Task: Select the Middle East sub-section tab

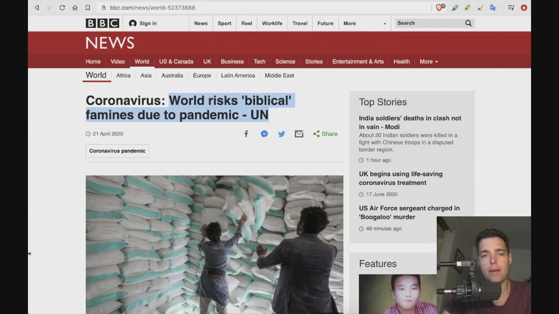Action: pyautogui.click(x=279, y=75)
